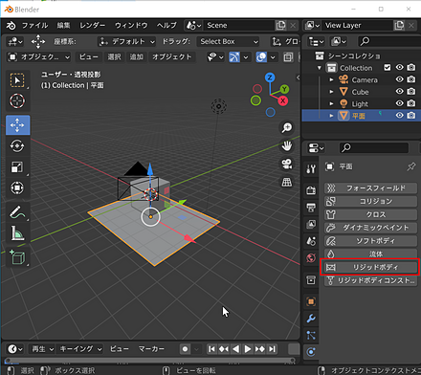
Task: Hide 平面 in viewport via eye icon
Action: (399, 116)
